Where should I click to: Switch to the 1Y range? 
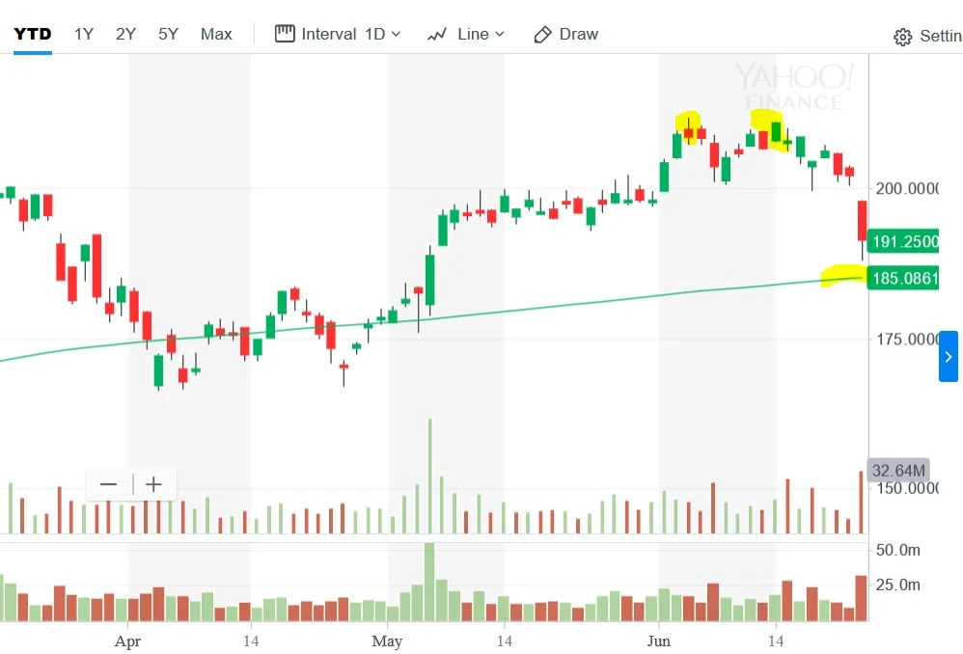coord(84,34)
